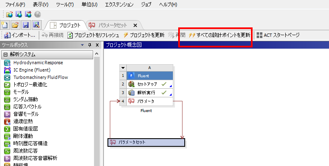Click the インポート... button
This screenshot has height=166, width=329.
click(x=20, y=35)
